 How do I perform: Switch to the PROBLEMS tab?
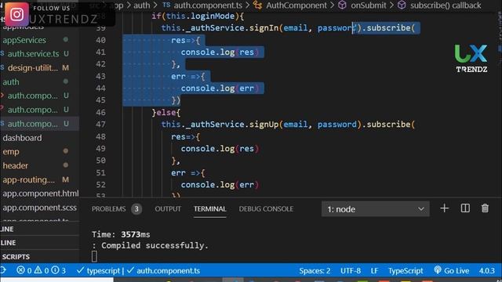[108, 209]
